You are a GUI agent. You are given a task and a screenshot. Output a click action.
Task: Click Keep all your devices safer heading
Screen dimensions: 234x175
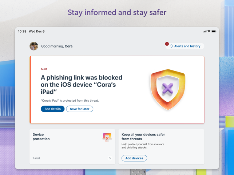click(x=143, y=137)
